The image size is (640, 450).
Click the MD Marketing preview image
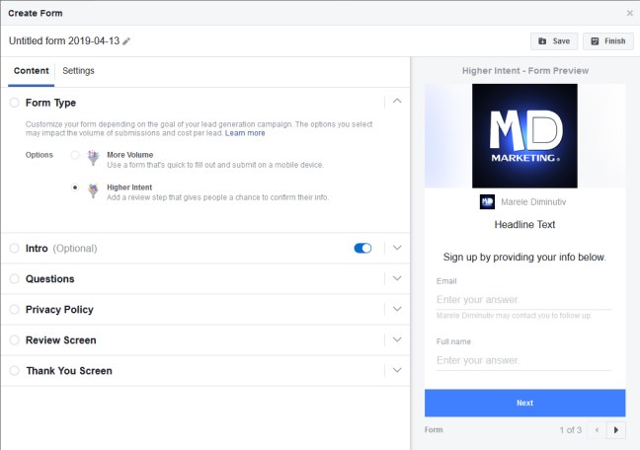[x=524, y=136]
